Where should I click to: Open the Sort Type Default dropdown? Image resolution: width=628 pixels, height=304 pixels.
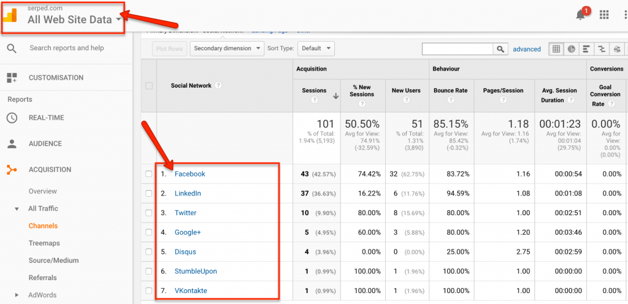(316, 48)
